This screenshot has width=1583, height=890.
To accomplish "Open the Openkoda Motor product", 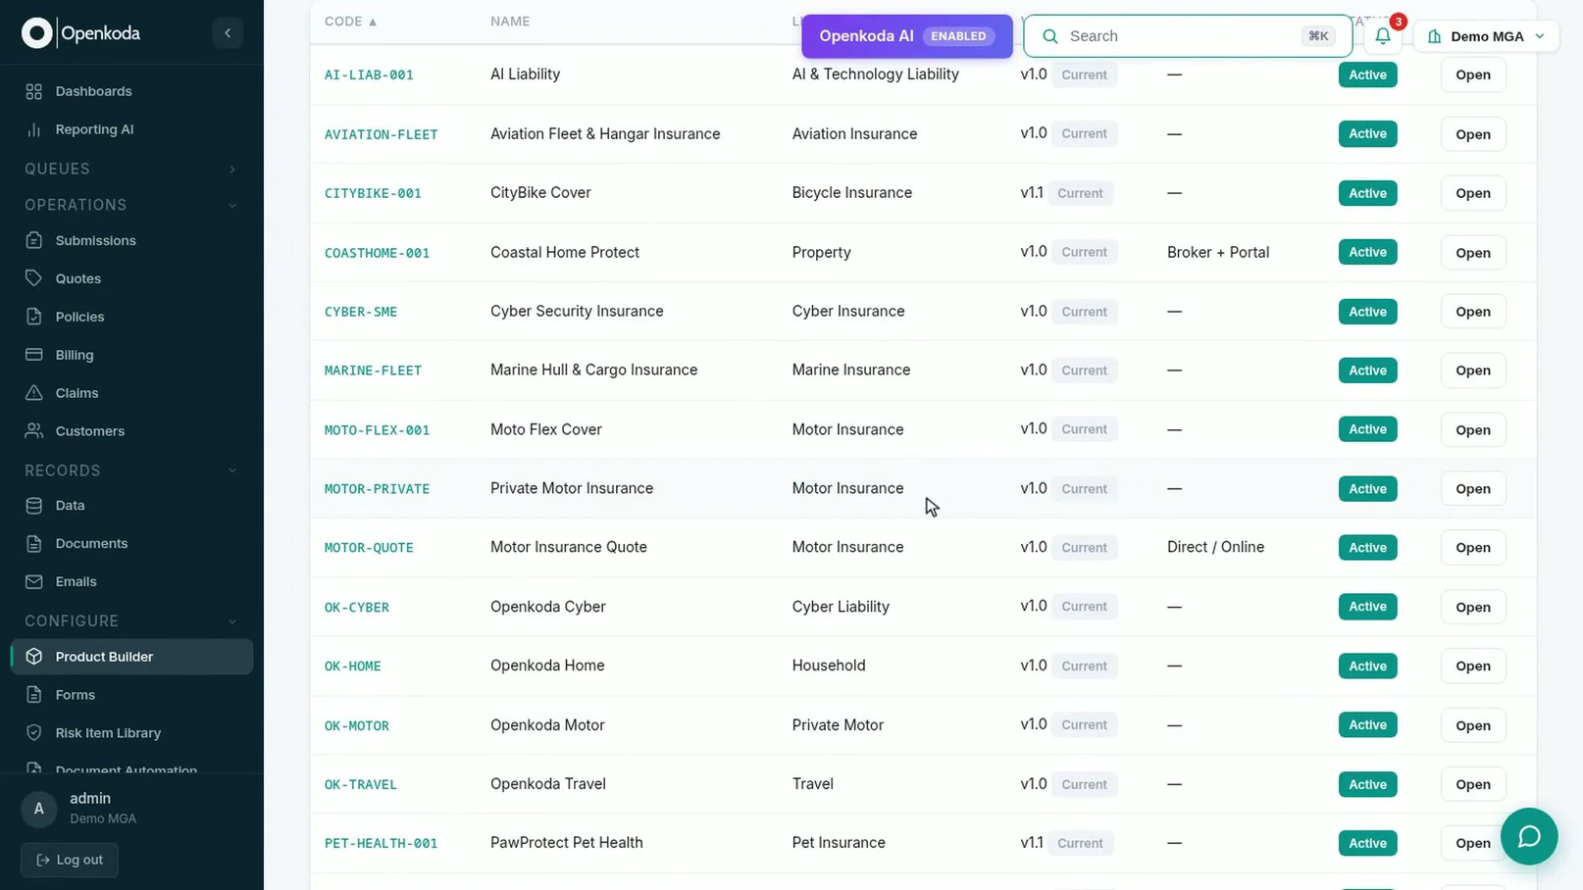I will [x=1473, y=725].
